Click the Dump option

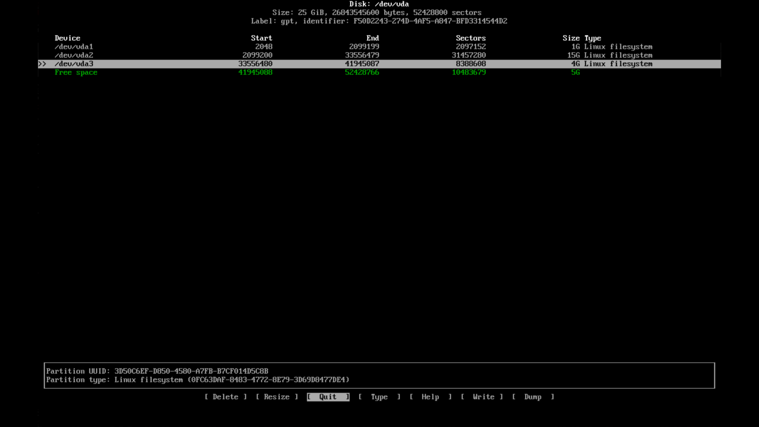pyautogui.click(x=533, y=397)
